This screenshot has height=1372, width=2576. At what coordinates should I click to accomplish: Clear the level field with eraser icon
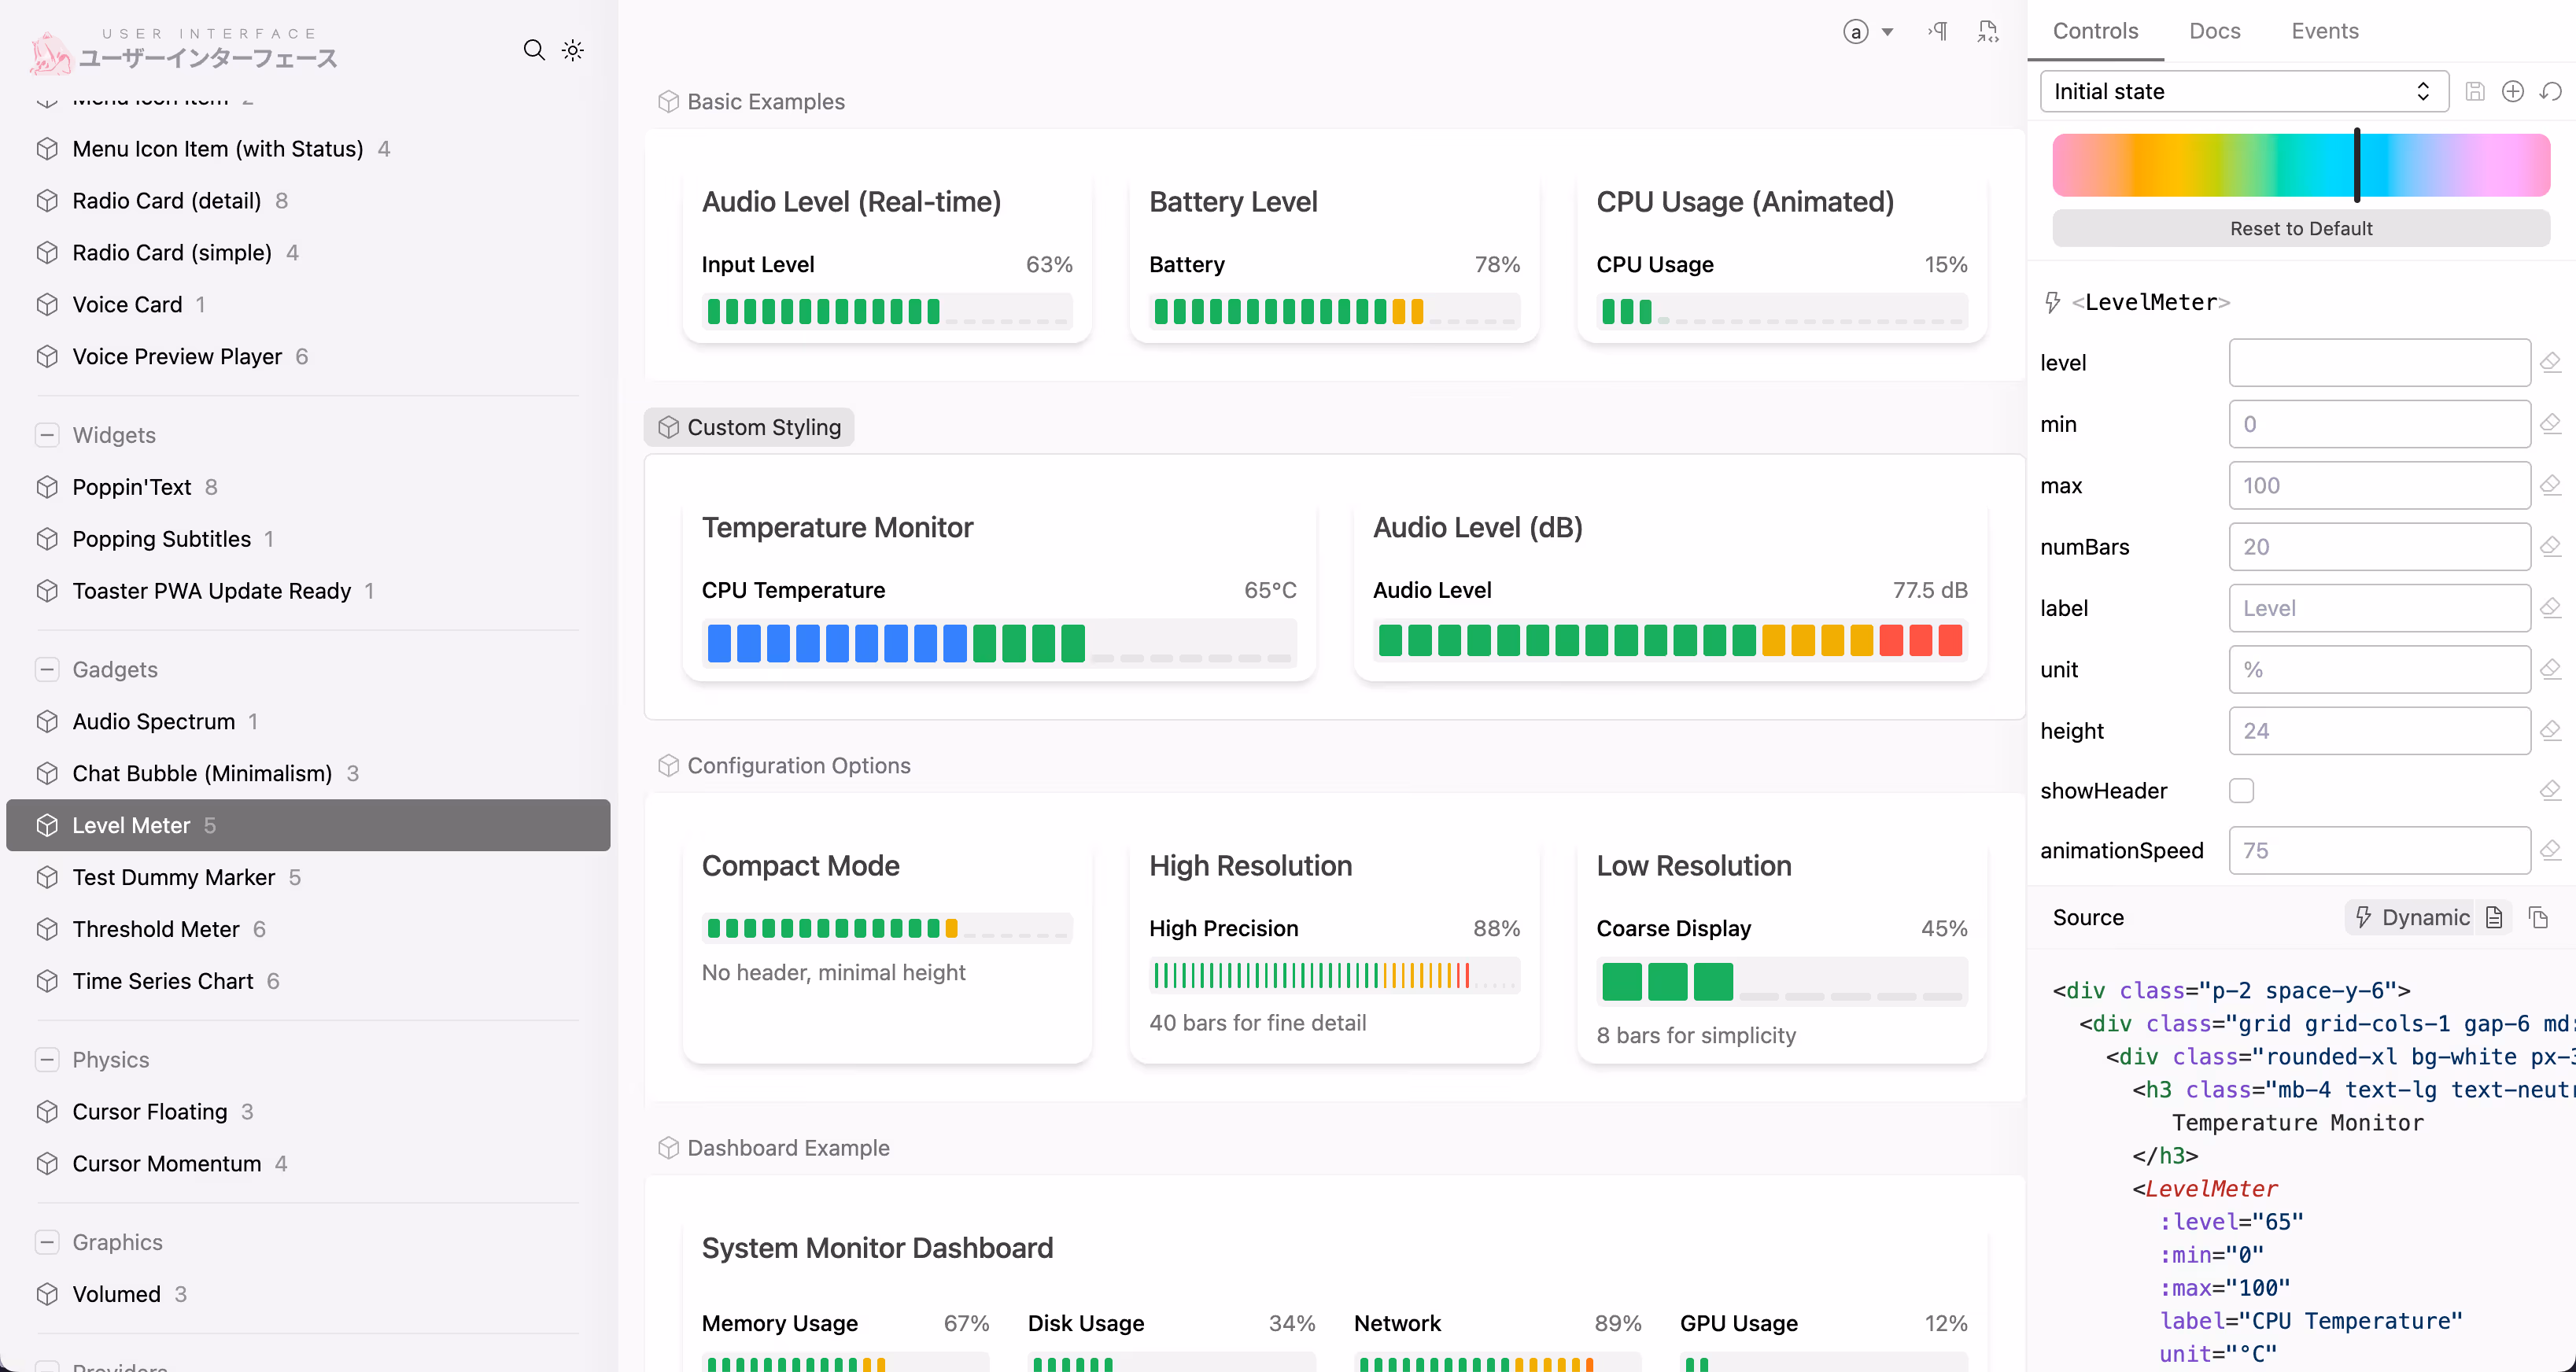(x=2550, y=362)
